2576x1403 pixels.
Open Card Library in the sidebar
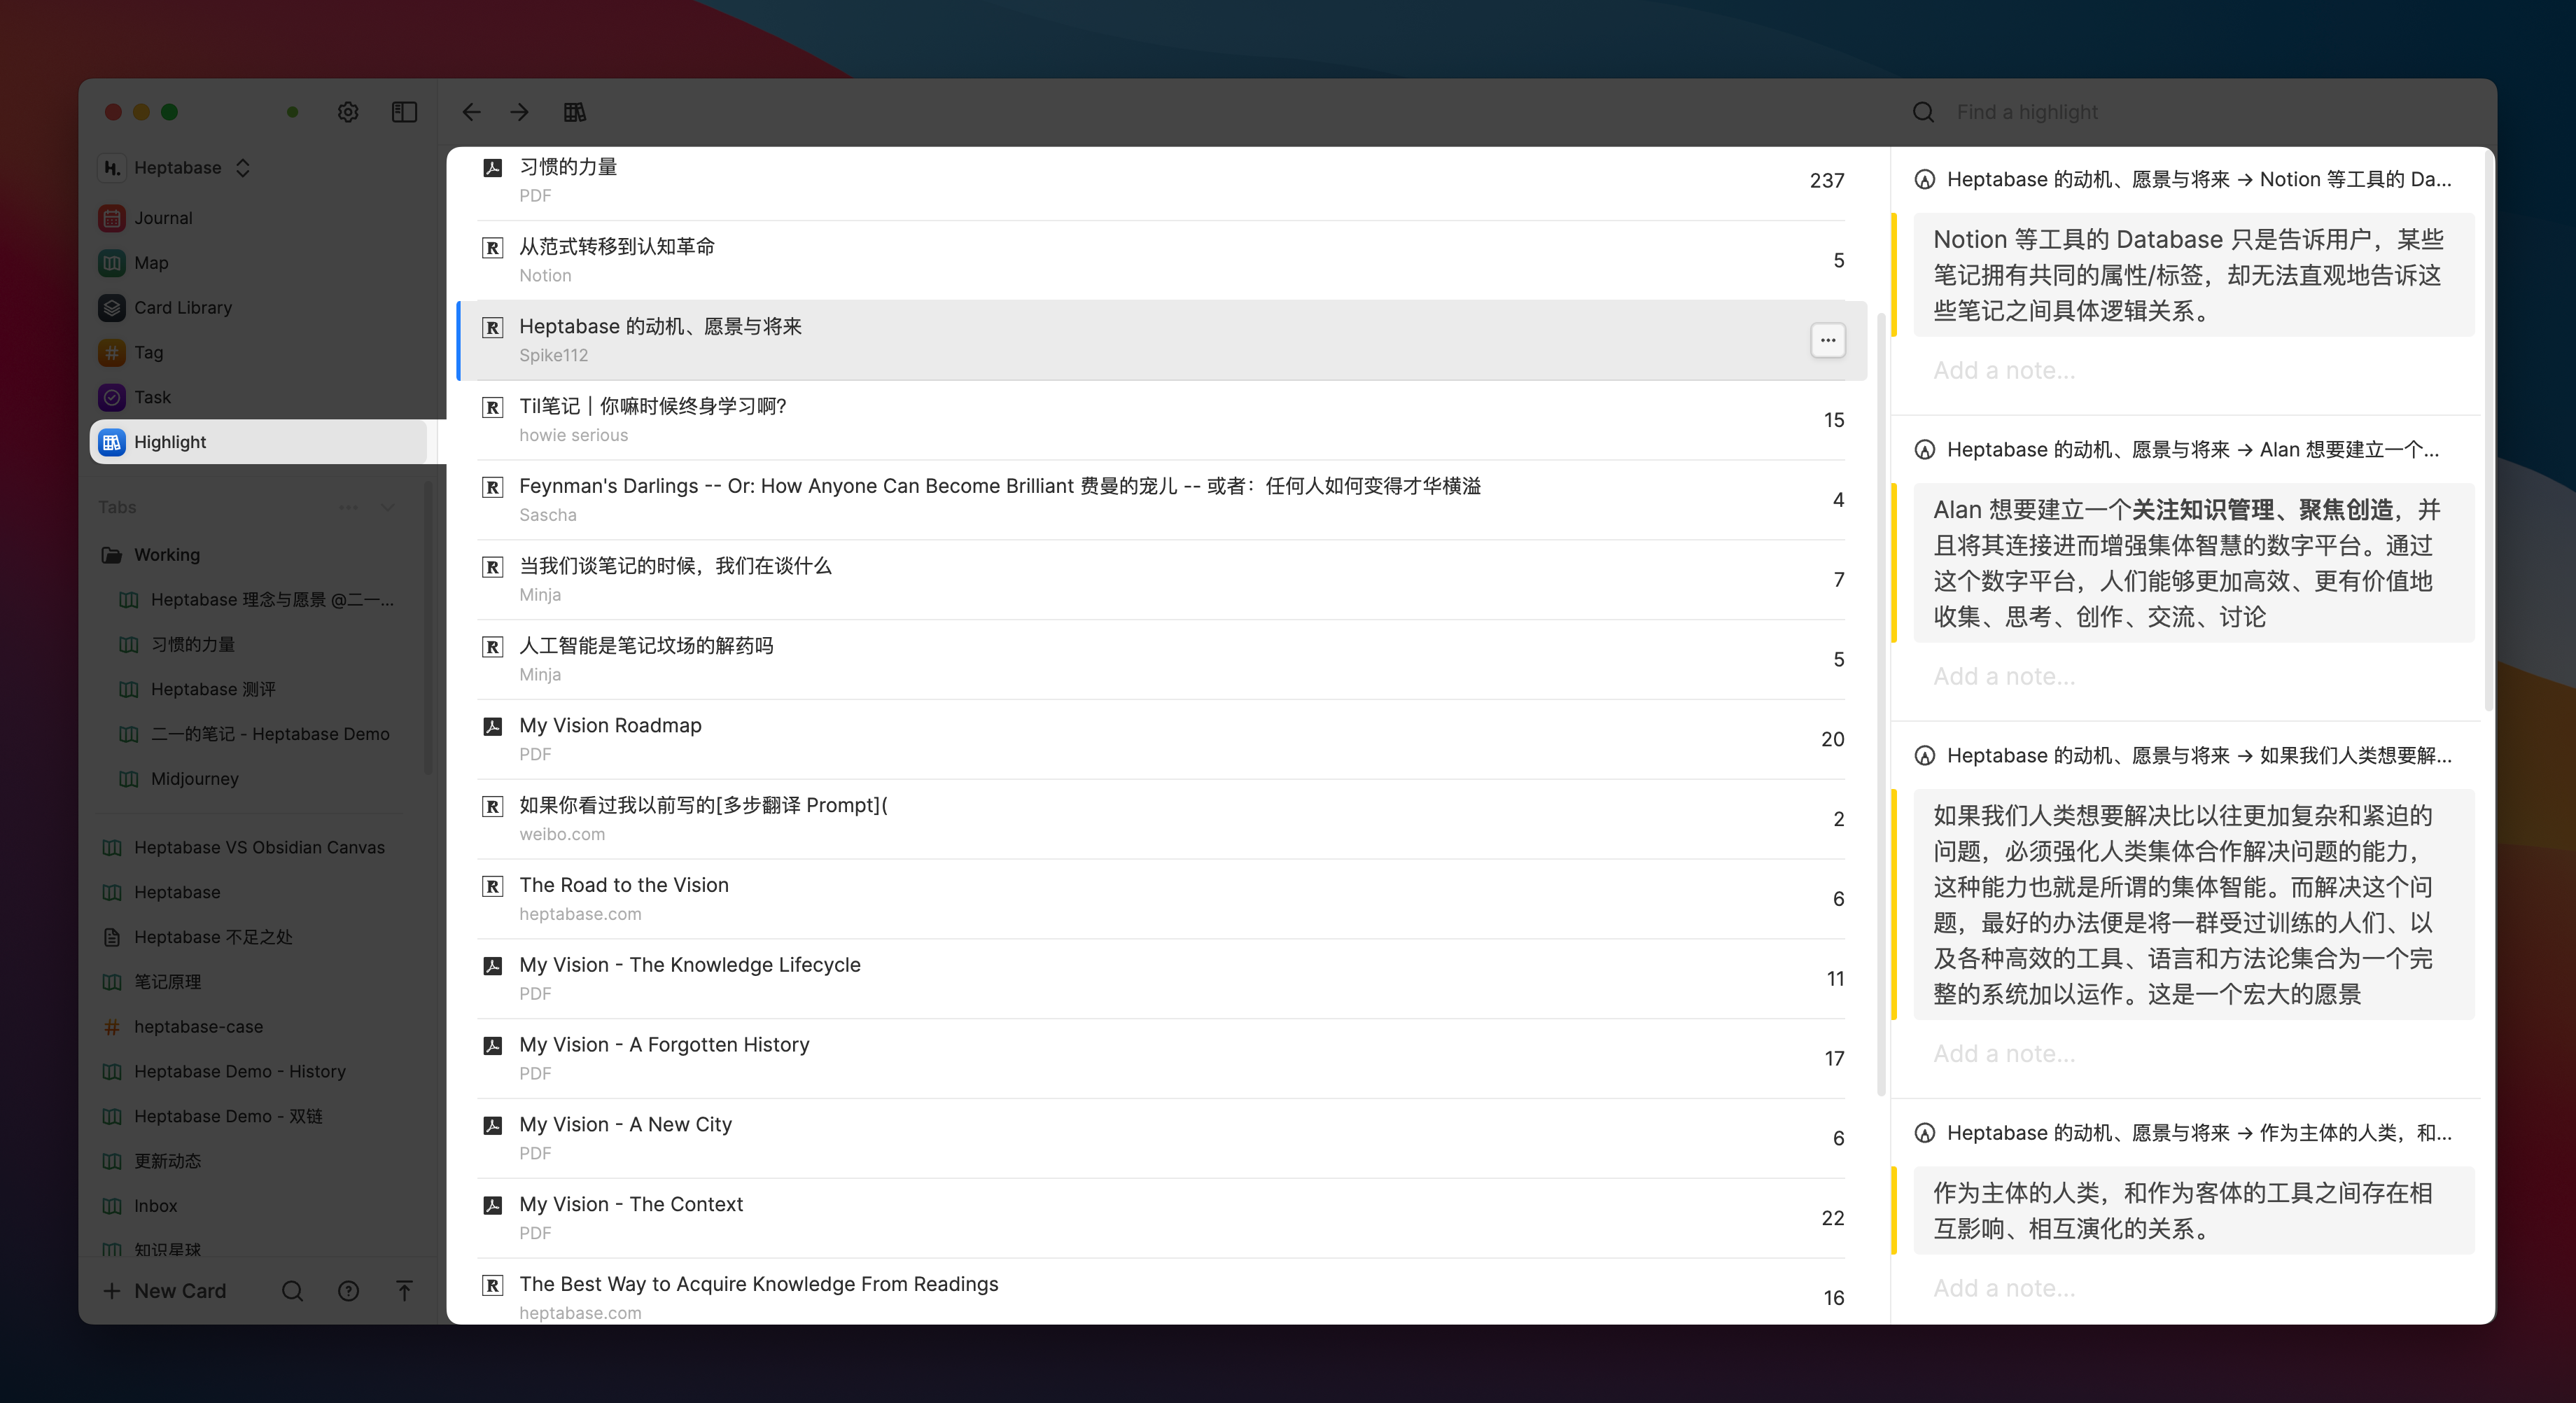(x=260, y=307)
